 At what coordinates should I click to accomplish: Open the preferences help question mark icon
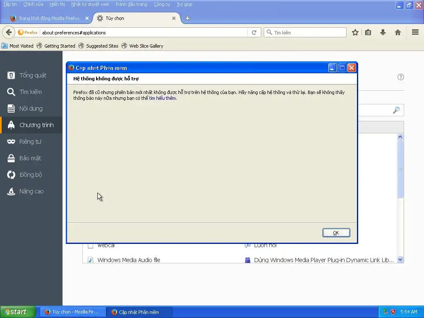[401, 77]
